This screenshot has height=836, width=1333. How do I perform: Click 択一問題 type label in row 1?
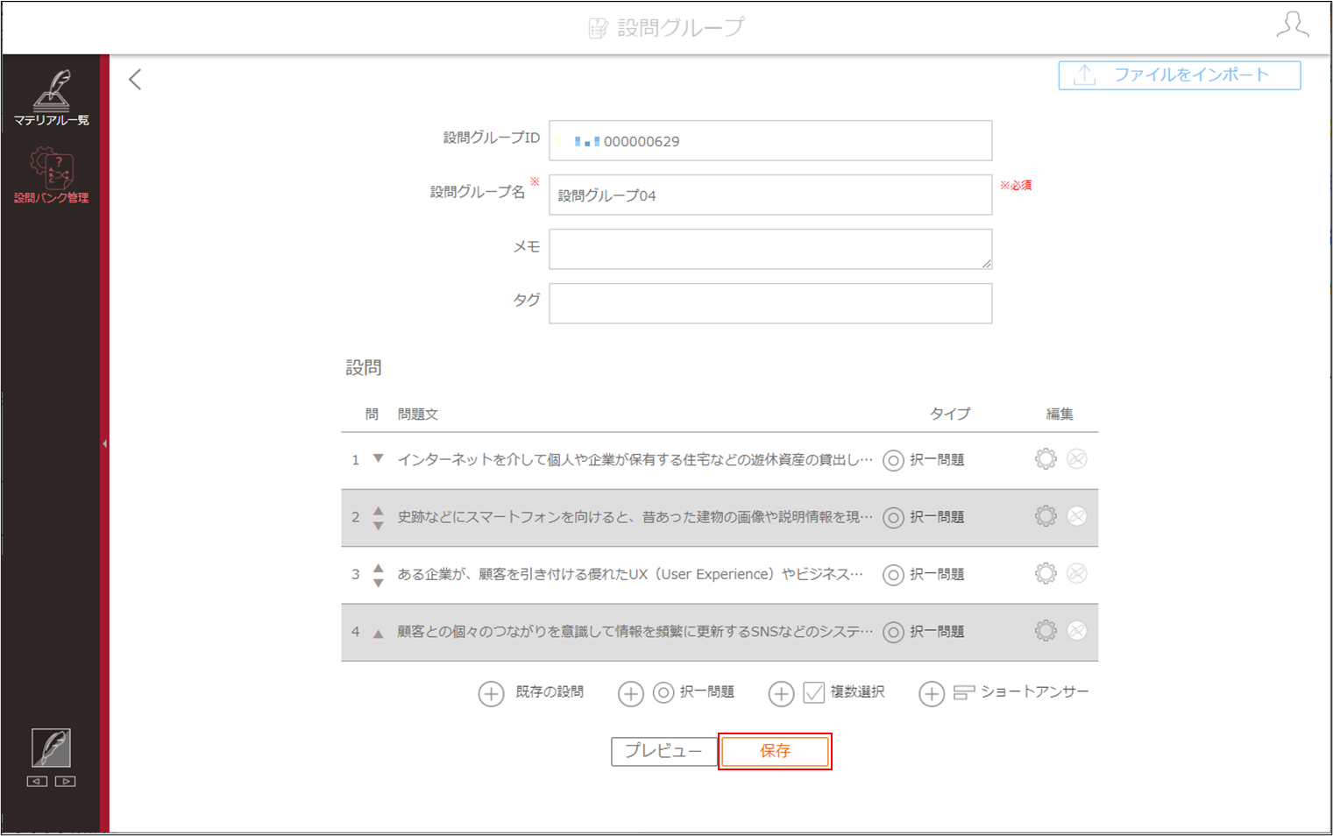click(937, 459)
